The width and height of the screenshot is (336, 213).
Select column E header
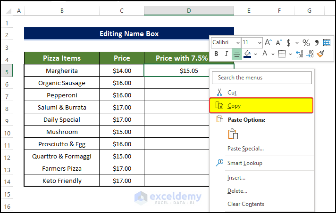249,11
